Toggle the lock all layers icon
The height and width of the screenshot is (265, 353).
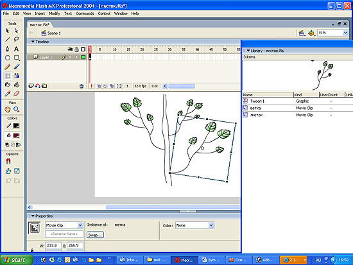click(77, 49)
